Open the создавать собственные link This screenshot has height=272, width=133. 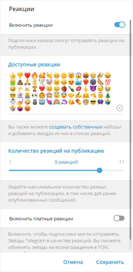click(76, 127)
